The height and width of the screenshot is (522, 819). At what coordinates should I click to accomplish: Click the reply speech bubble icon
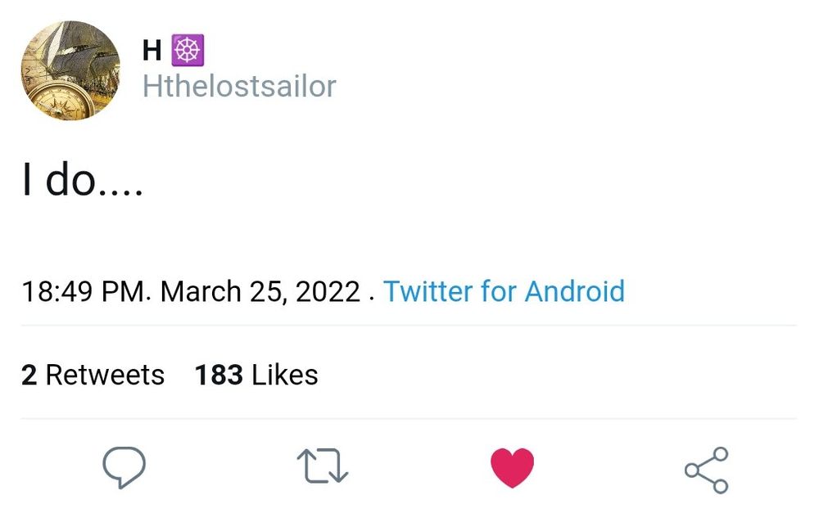pyautogui.click(x=124, y=467)
